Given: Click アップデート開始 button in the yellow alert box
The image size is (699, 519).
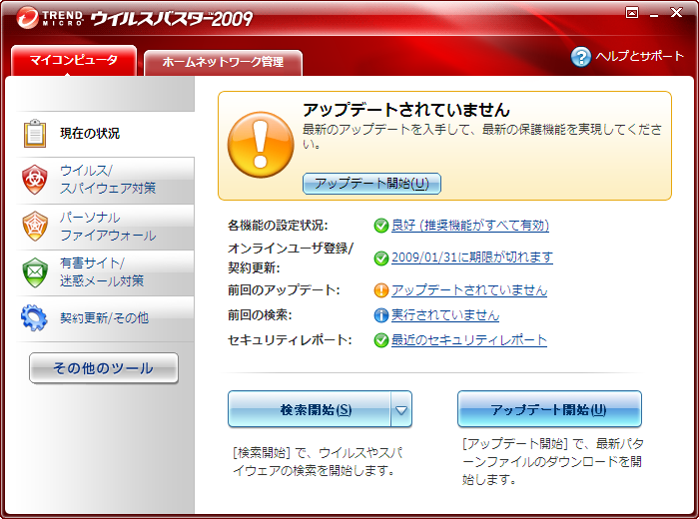Looking at the screenshot, I should point(371,184).
